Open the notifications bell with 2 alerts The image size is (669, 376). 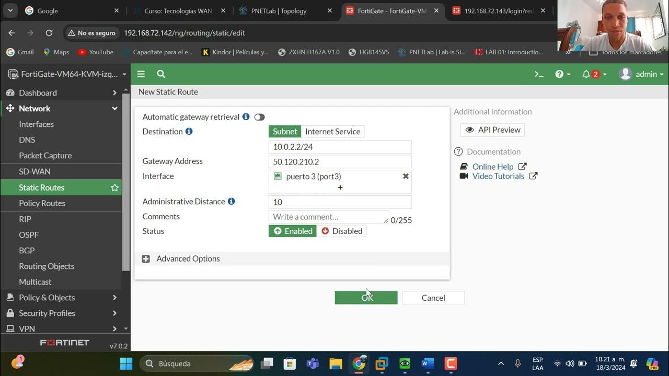pyautogui.click(x=594, y=74)
